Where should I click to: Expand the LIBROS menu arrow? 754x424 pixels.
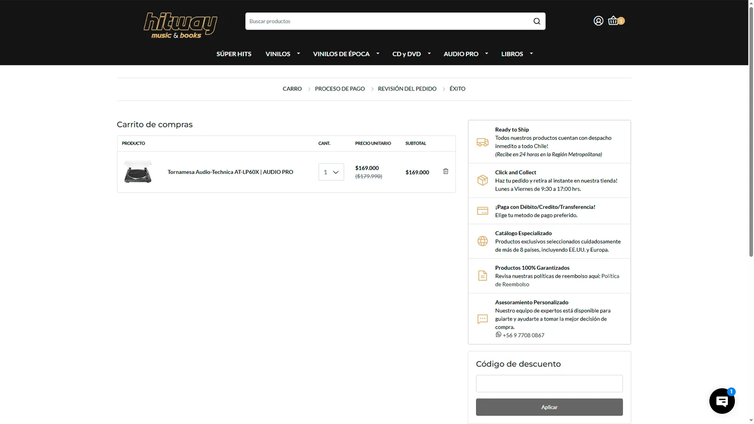(x=531, y=53)
